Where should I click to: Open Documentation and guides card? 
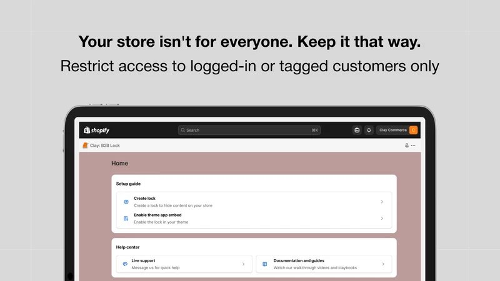tap(324, 264)
